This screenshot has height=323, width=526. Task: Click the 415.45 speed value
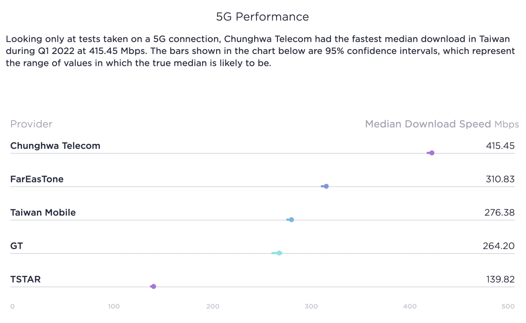tap(500, 146)
